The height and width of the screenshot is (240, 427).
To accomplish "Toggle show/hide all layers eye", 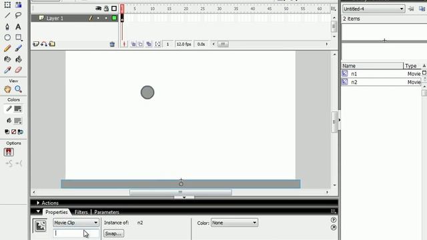I will [x=98, y=9].
